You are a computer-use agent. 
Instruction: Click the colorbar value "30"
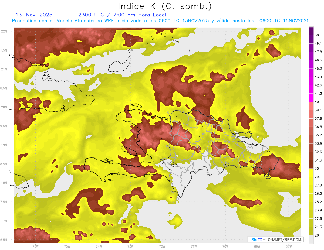[x=317, y=169]
